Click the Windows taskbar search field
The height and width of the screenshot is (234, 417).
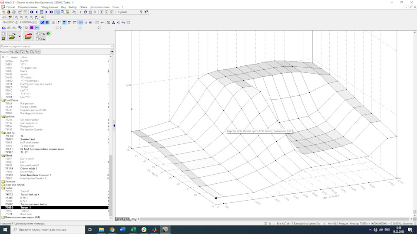48,230
